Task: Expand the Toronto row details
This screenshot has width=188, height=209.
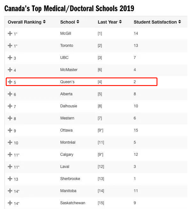Action: [10, 46]
